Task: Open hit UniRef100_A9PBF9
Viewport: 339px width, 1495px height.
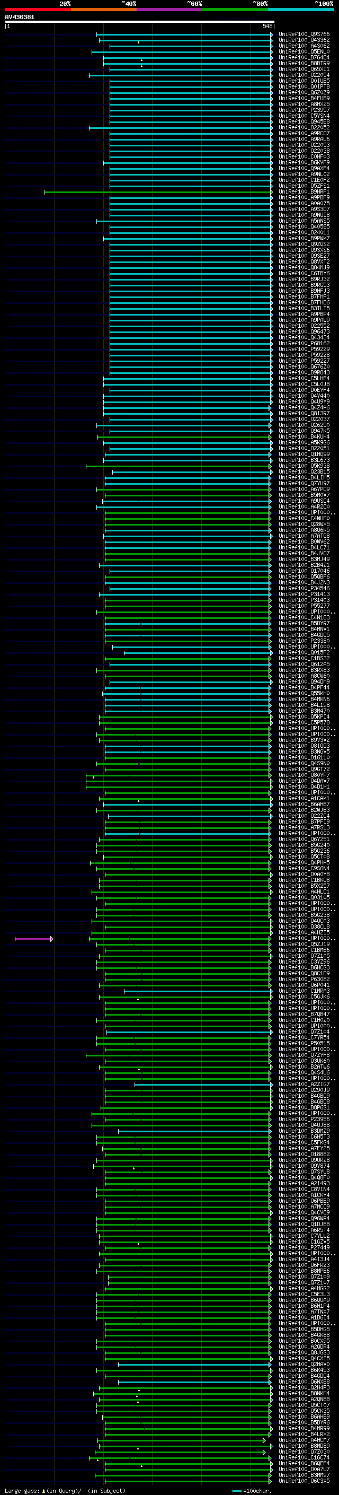Action: click(304, 197)
